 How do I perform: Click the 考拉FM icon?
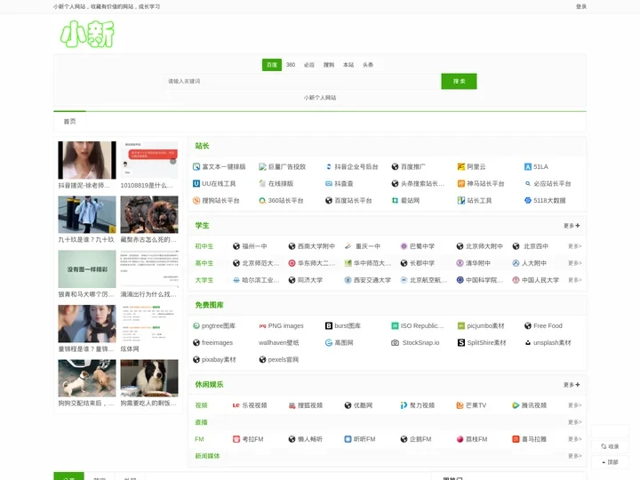(x=236, y=439)
